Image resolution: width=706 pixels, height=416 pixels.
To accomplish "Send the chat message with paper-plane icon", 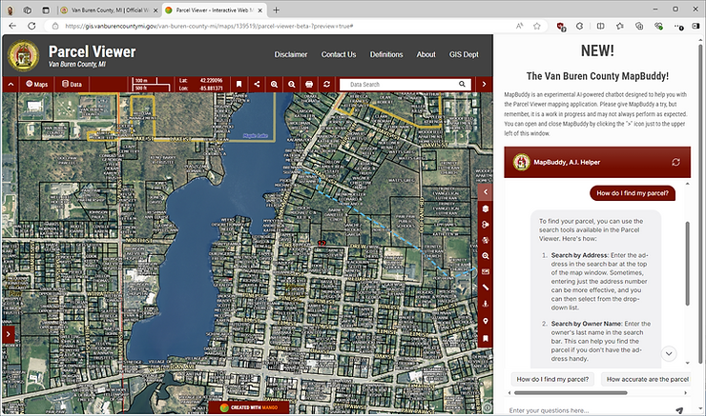I will point(679,410).
